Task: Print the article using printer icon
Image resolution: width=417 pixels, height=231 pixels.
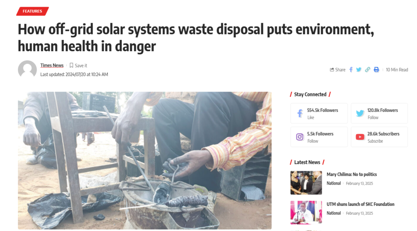Action: point(376,70)
